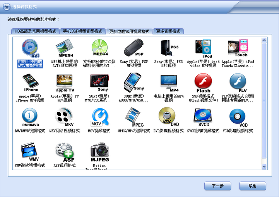Click the 'RM/RMVB视频格式' label
279x197 pixels.
[x=30, y=131]
